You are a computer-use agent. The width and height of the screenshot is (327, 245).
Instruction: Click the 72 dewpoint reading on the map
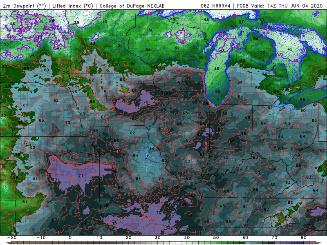pyautogui.click(x=53, y=159)
